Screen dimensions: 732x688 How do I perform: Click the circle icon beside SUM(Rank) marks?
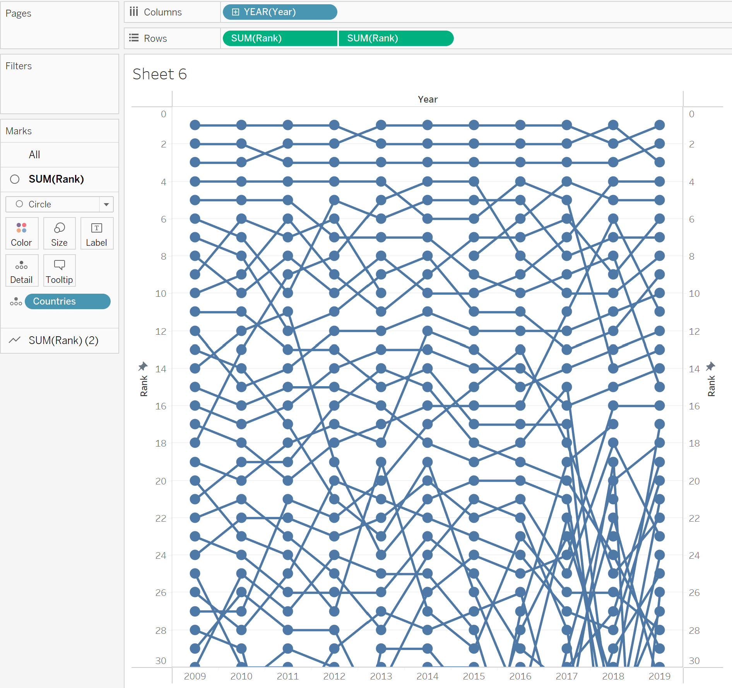15,179
